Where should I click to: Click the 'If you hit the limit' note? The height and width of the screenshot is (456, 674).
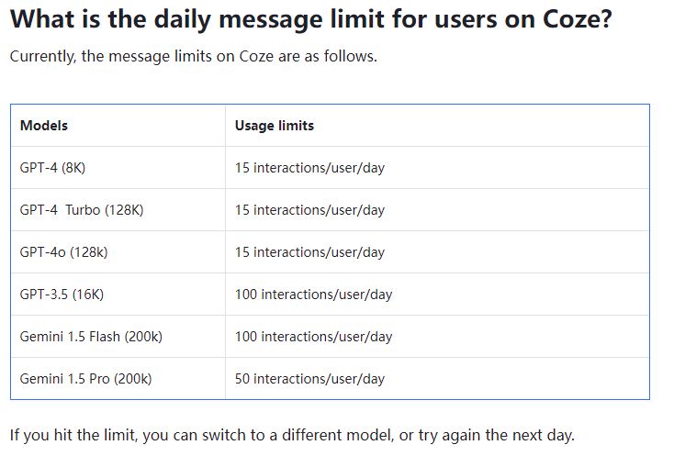pyautogui.click(x=292, y=436)
